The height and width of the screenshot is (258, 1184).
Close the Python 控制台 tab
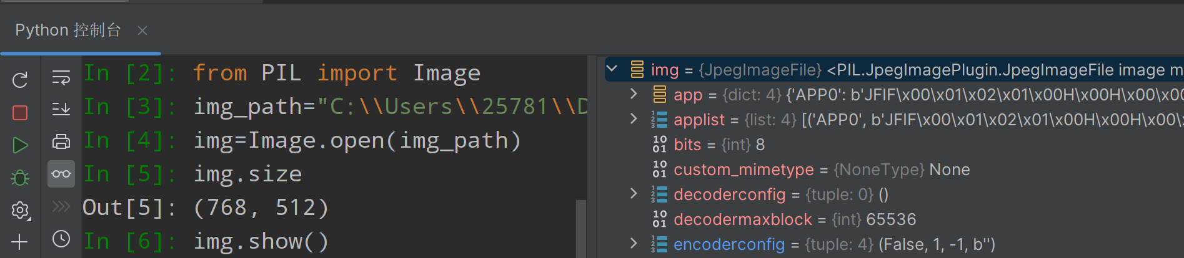142,31
